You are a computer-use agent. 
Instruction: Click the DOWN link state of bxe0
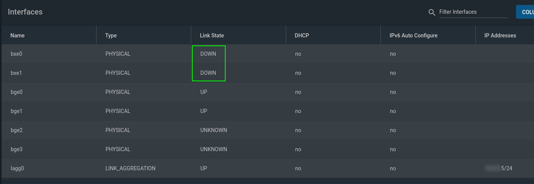click(x=208, y=54)
